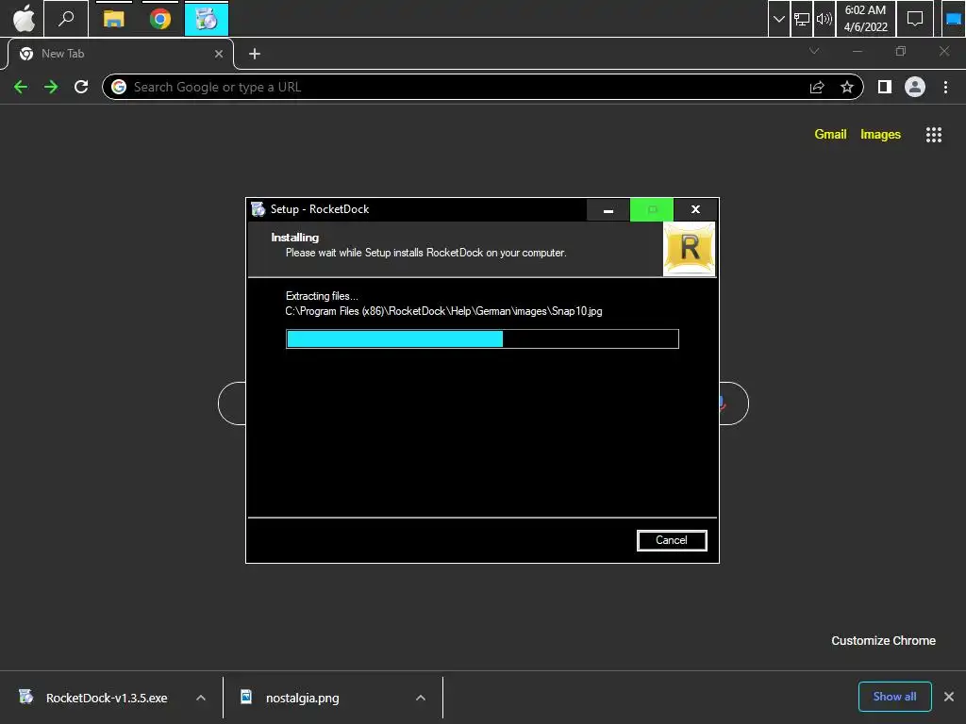Open the clock showing 6:02 AM

tap(866, 19)
